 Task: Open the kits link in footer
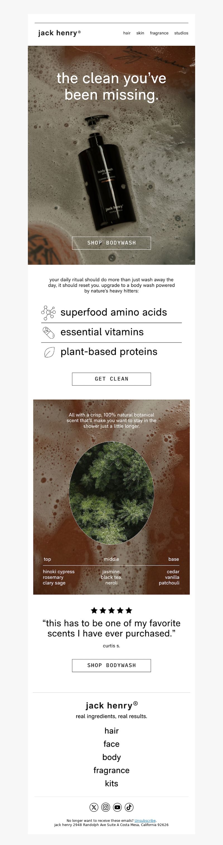[x=111, y=783]
